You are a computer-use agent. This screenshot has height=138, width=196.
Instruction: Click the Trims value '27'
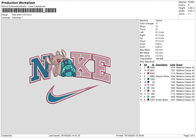(x=156, y=29)
